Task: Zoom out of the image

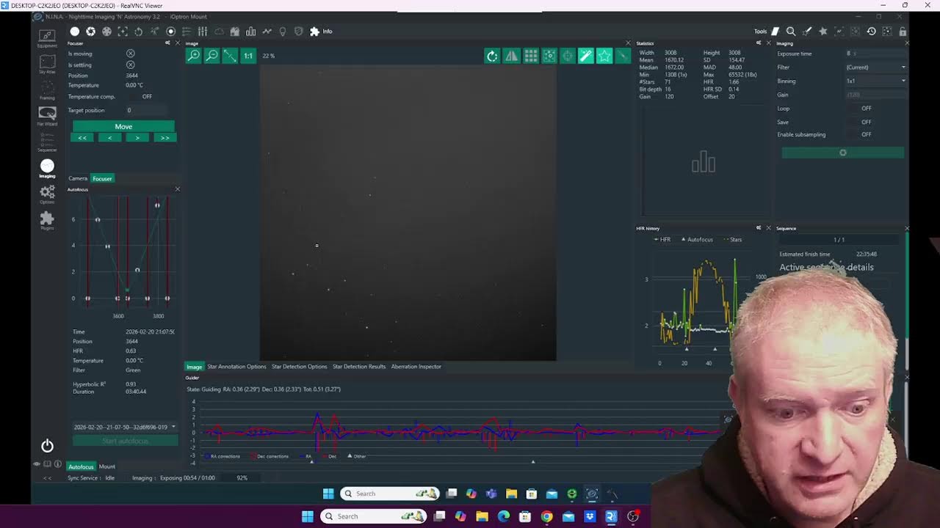Action: pyautogui.click(x=211, y=56)
